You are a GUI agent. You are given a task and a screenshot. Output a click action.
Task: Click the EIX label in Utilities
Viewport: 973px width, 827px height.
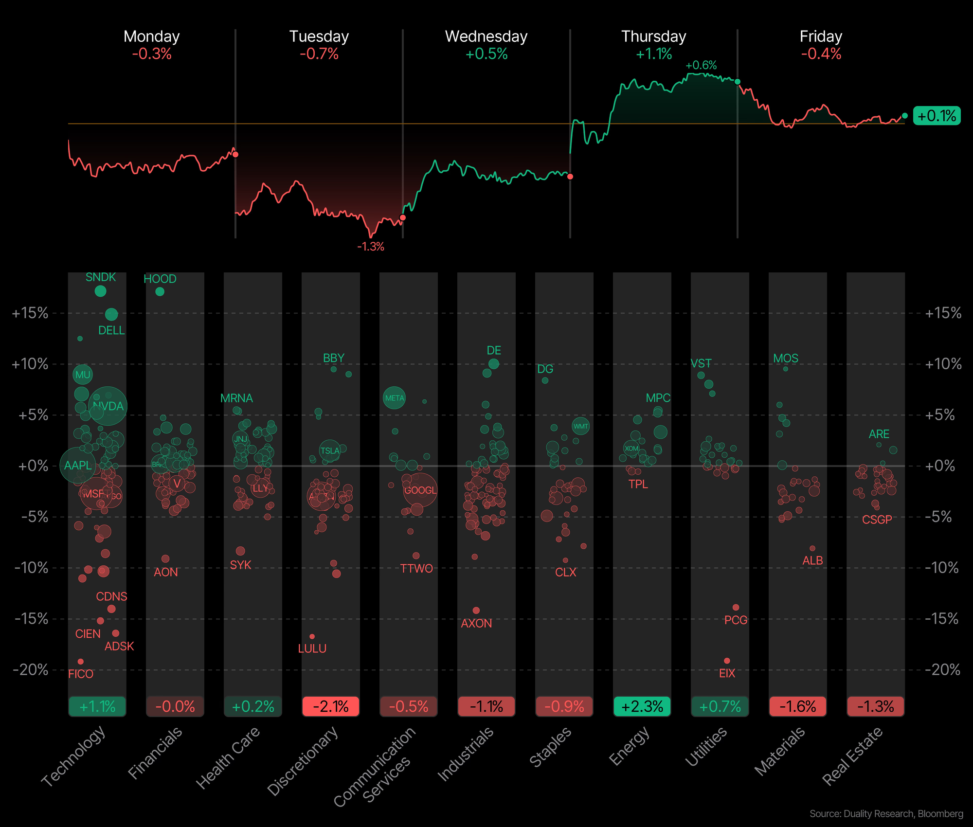[x=727, y=673]
